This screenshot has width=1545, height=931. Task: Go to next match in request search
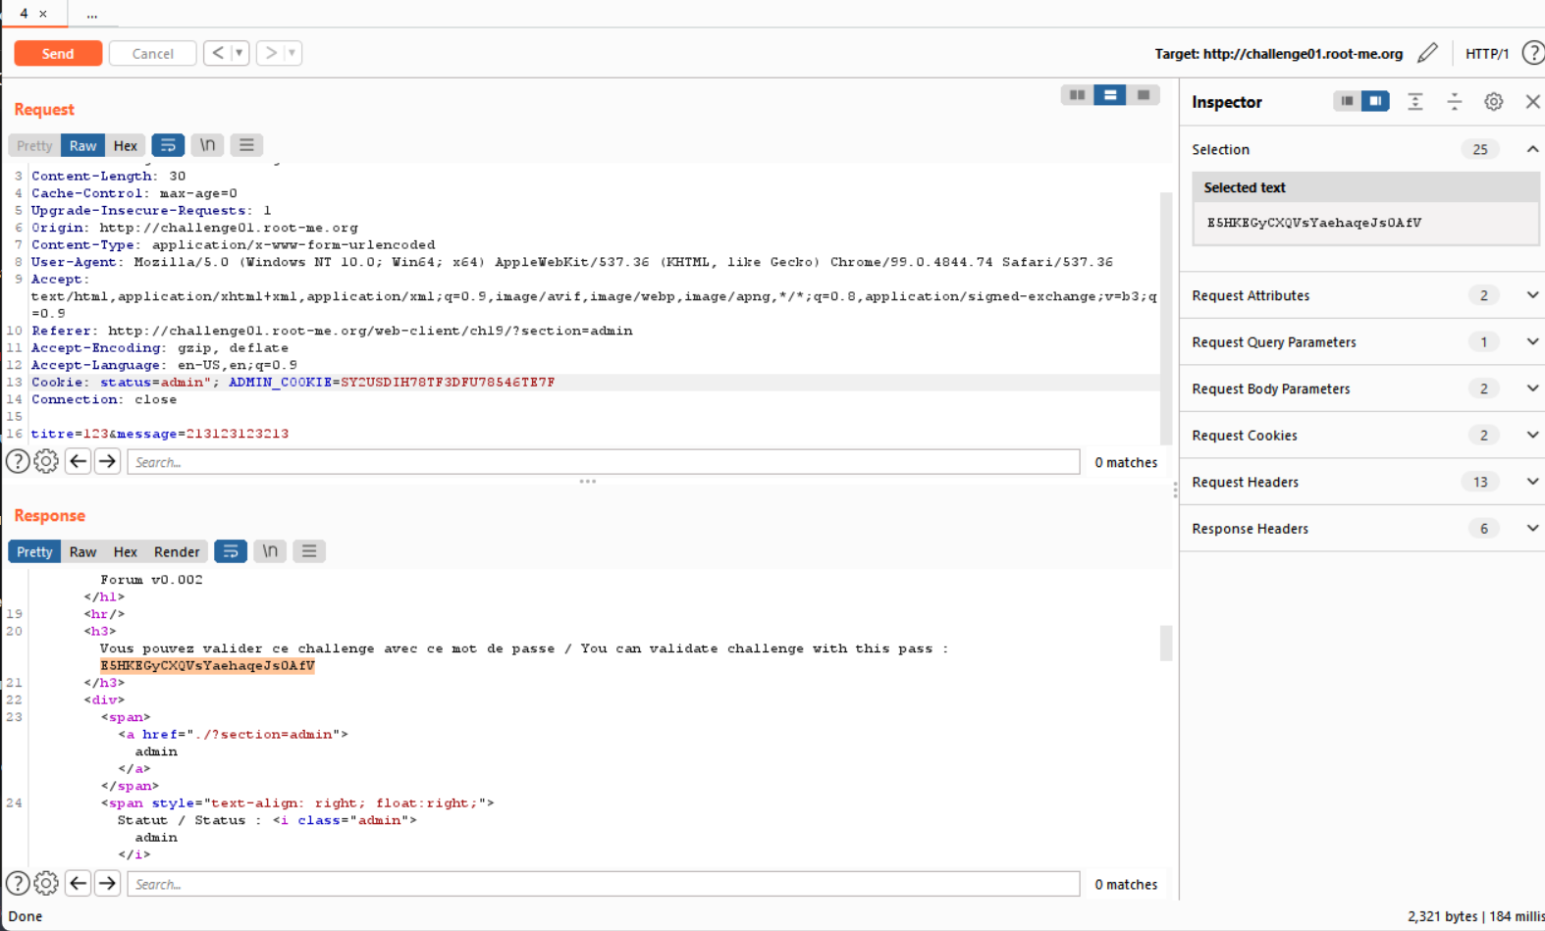point(108,461)
